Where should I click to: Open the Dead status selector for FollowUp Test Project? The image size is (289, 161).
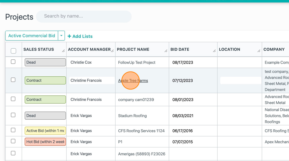tap(45, 62)
